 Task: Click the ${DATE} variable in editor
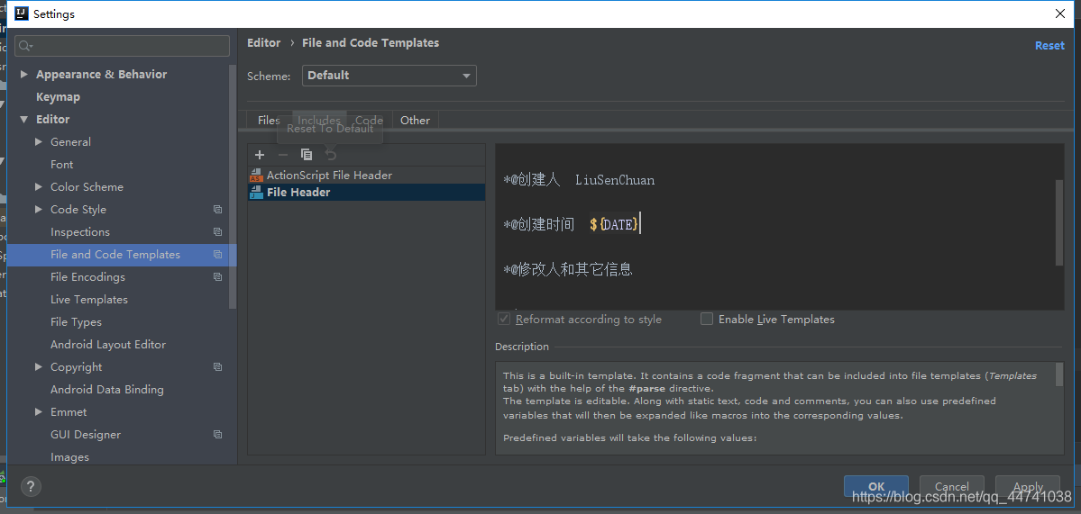coord(614,224)
